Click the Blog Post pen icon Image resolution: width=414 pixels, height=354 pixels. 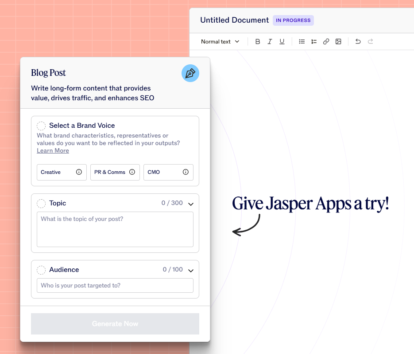190,73
